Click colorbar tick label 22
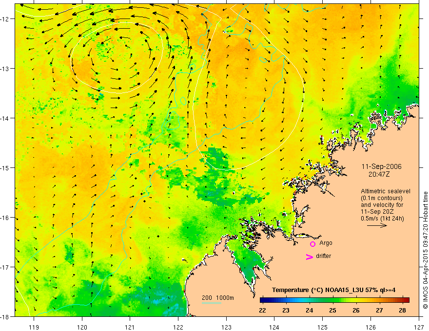 click(262, 310)
